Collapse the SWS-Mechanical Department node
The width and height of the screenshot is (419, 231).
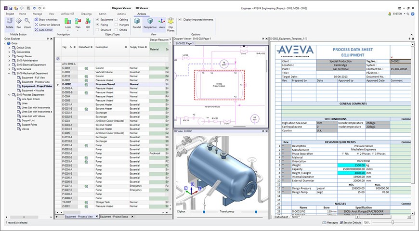[x=8, y=74]
